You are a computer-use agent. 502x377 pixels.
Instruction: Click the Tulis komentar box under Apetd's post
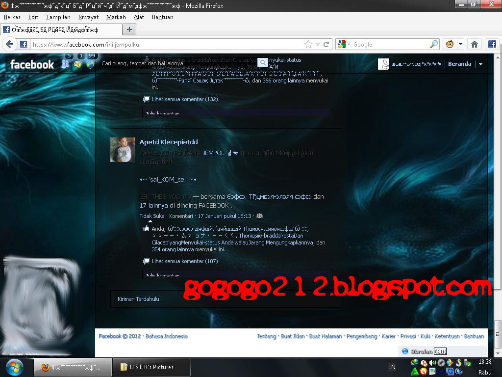(237, 275)
